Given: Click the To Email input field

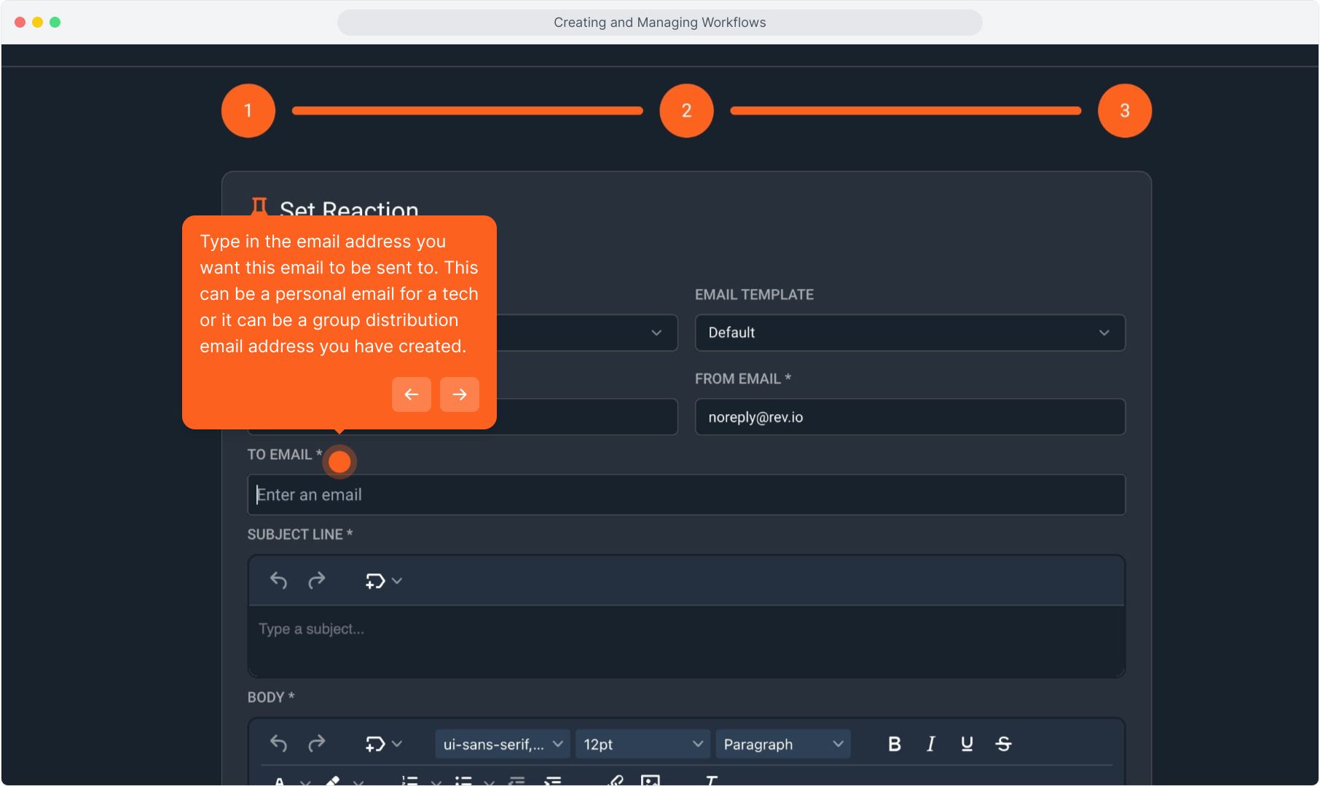Looking at the screenshot, I should coord(686,495).
